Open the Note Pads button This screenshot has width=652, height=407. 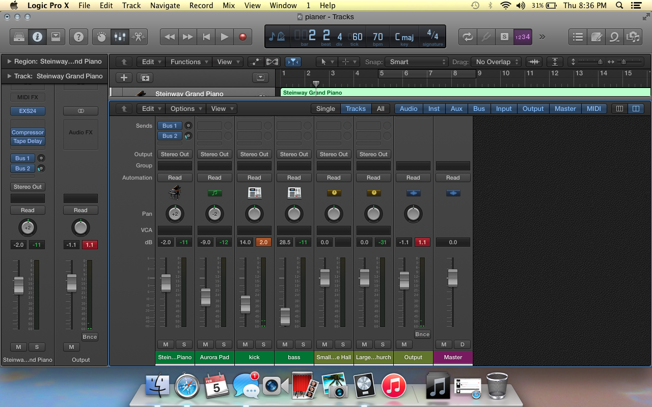tap(596, 37)
